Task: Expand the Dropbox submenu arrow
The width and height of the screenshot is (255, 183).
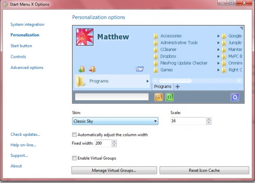Action: pyautogui.click(x=218, y=57)
